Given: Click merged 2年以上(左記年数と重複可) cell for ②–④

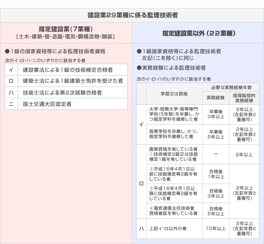Looking at the screenshot, I should [x=244, y=191].
